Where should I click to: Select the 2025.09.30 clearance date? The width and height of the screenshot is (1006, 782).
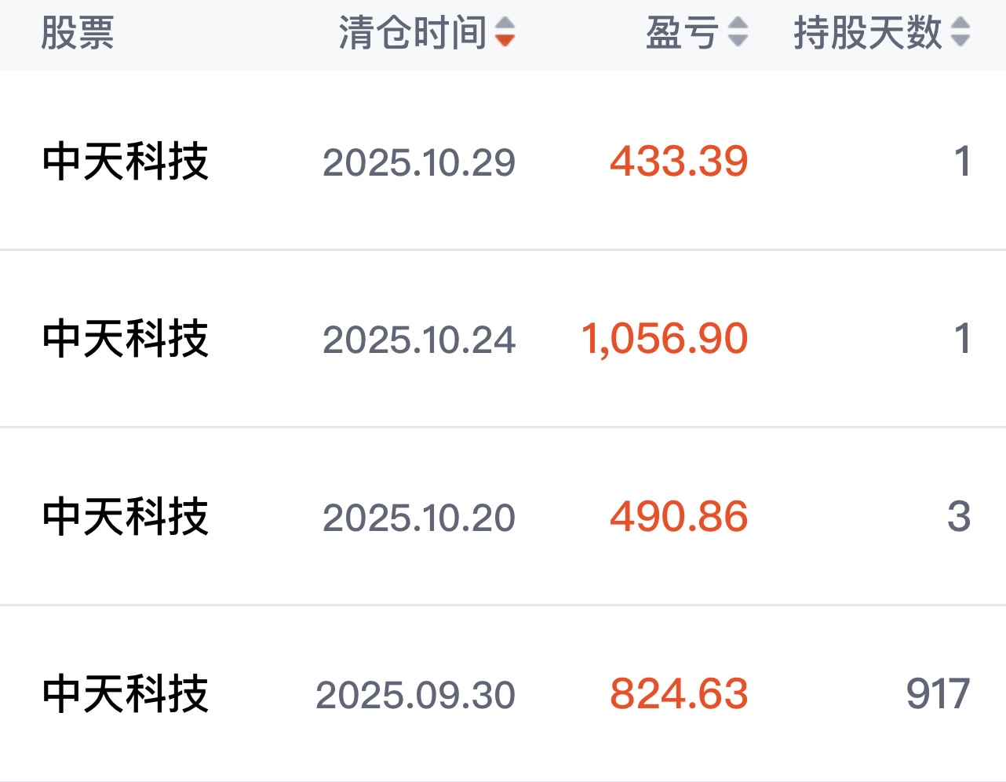pyautogui.click(x=415, y=695)
